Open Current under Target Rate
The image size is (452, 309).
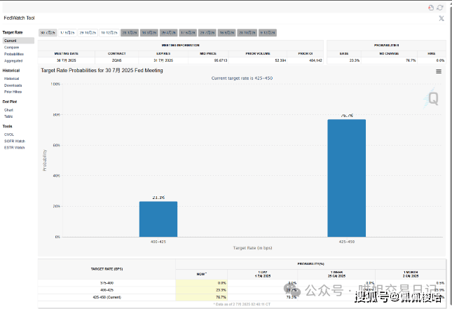click(x=18, y=41)
